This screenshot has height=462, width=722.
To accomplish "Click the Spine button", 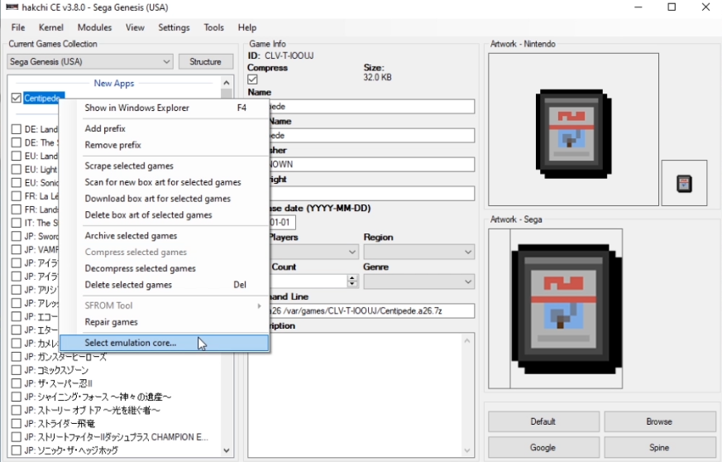I will [659, 448].
